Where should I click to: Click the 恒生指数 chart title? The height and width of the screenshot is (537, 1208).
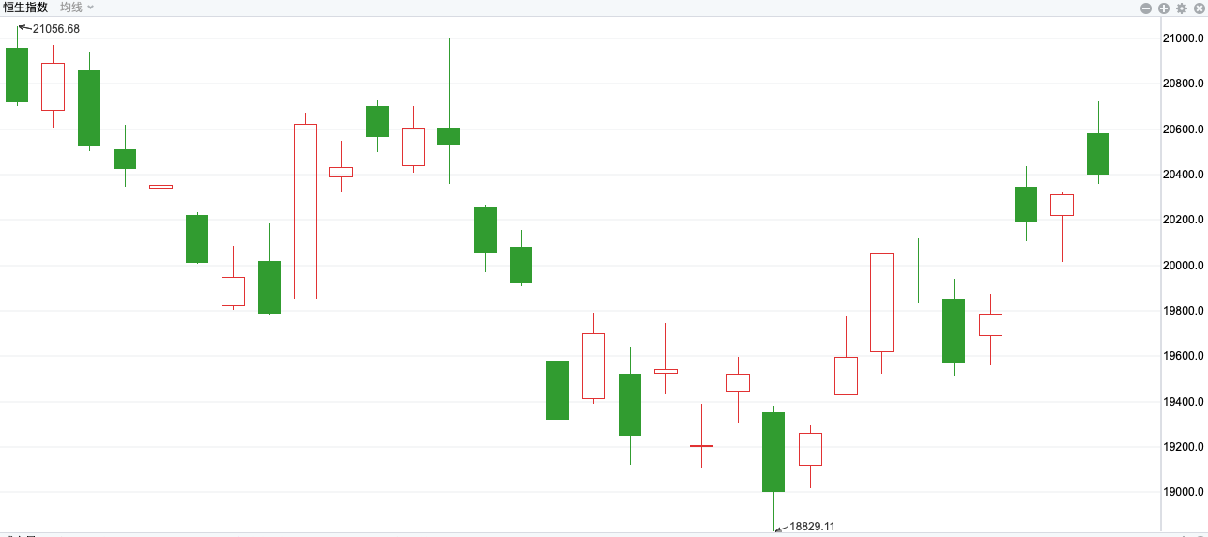pyautogui.click(x=25, y=8)
